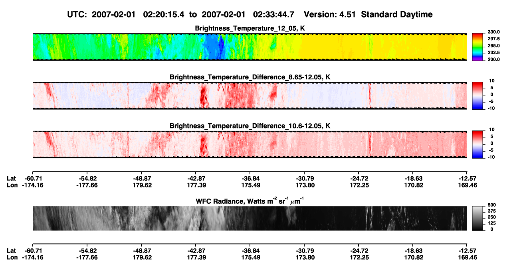The image size is (519, 266).
Task: Click the WFC Radiance panel title
Action: pos(250,201)
